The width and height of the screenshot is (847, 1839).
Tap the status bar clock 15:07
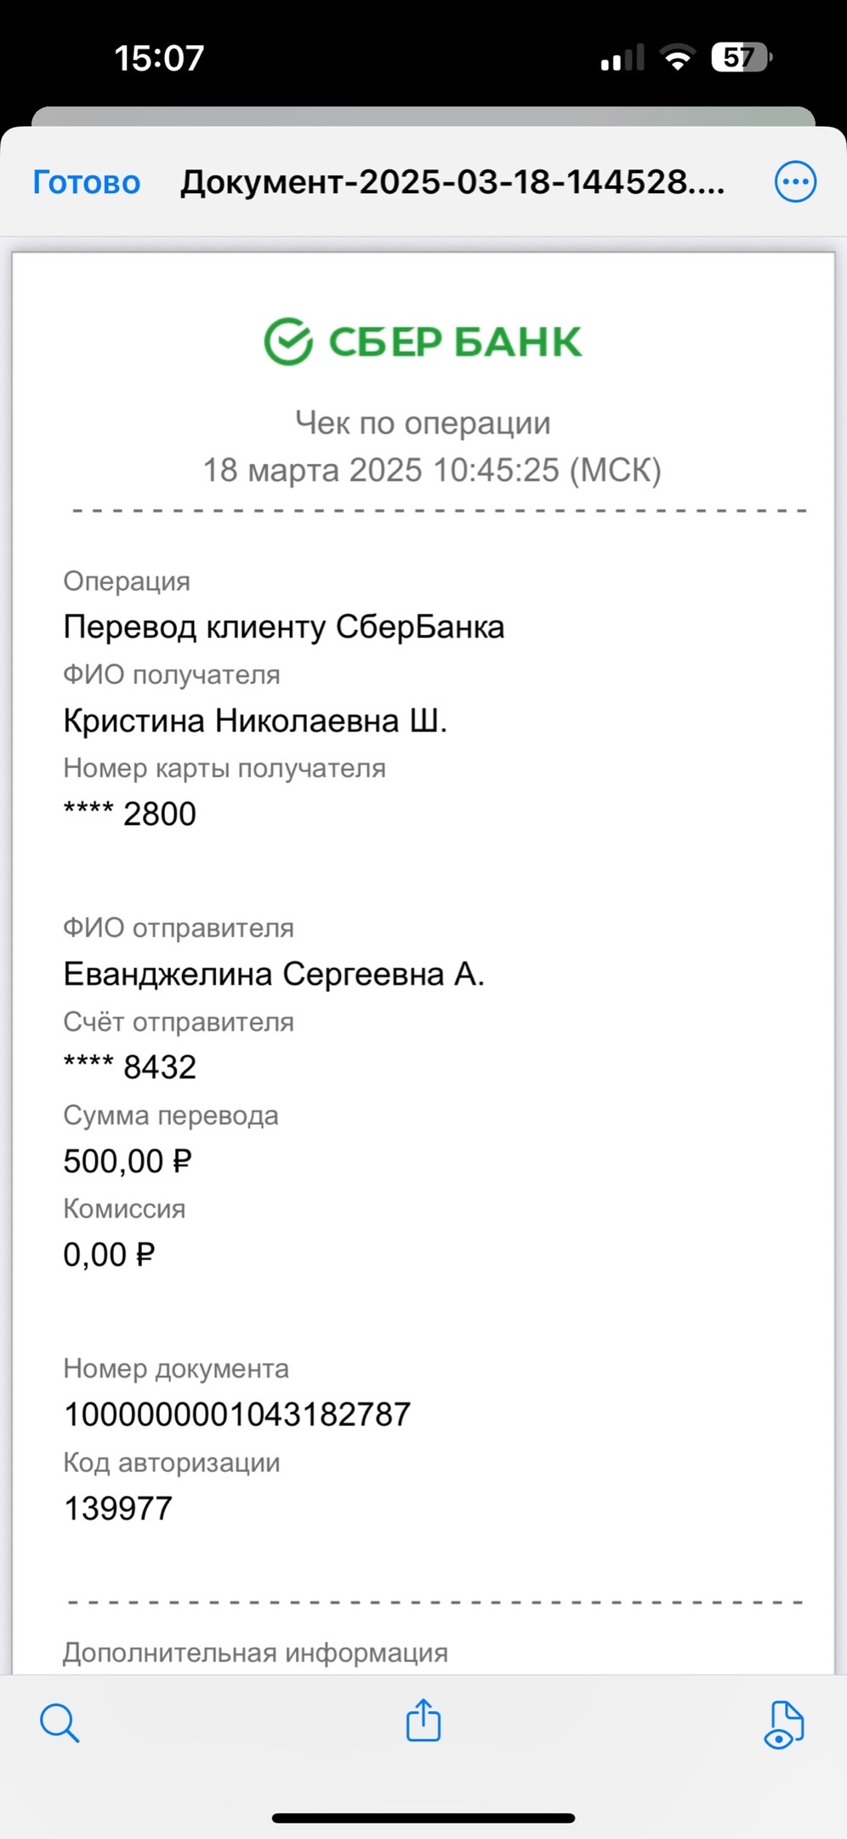[x=159, y=58]
